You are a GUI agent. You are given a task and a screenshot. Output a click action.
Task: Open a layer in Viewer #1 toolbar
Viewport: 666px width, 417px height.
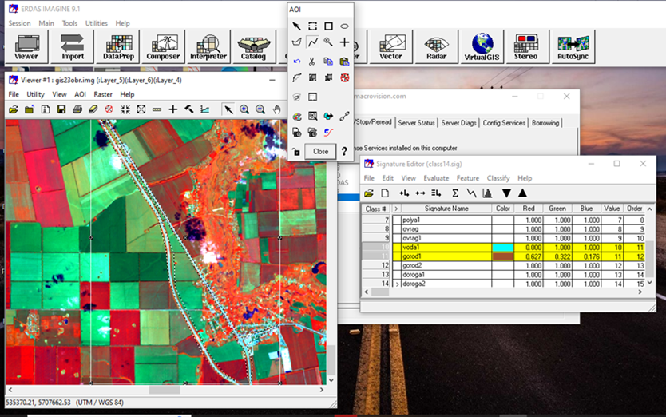[x=13, y=109]
